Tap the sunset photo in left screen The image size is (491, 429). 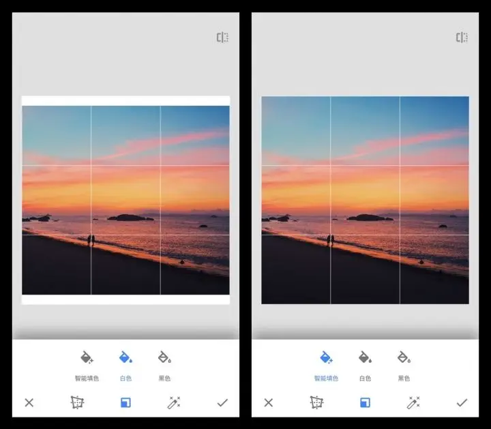[125, 200]
